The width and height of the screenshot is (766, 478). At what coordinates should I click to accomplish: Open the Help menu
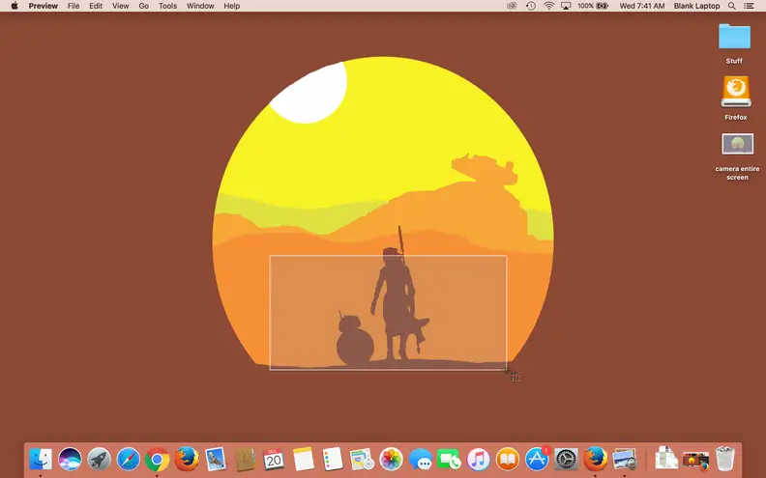[x=231, y=6]
